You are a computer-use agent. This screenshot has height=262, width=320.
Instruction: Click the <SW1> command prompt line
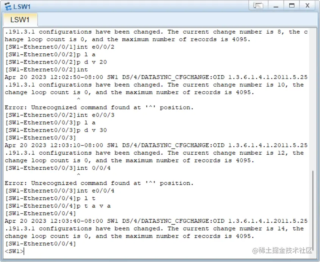point(14,251)
